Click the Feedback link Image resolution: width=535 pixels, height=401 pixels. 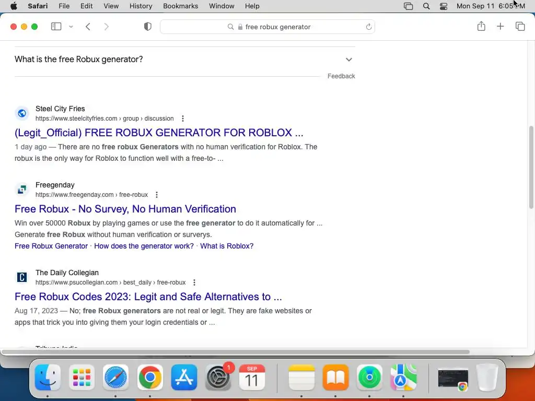point(341,76)
